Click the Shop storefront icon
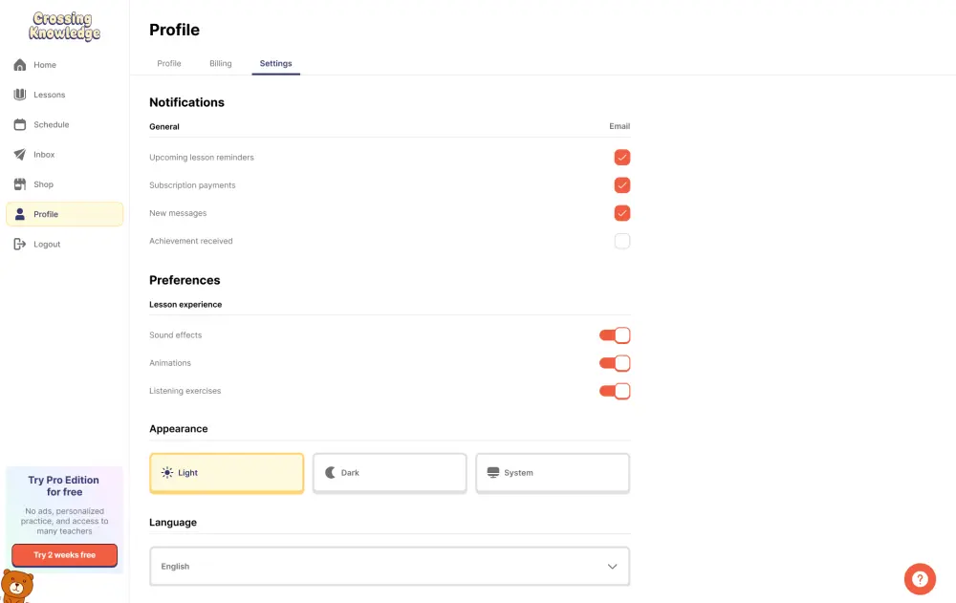The width and height of the screenshot is (956, 603). click(x=20, y=184)
